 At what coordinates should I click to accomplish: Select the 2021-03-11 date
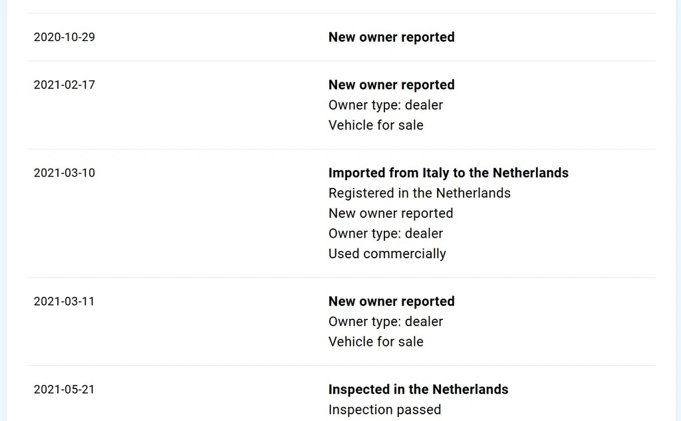(x=65, y=301)
